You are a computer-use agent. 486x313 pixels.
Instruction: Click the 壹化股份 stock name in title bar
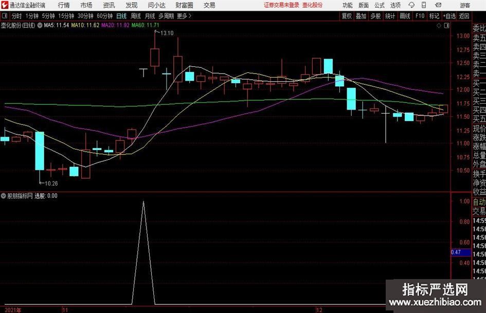click(x=313, y=5)
